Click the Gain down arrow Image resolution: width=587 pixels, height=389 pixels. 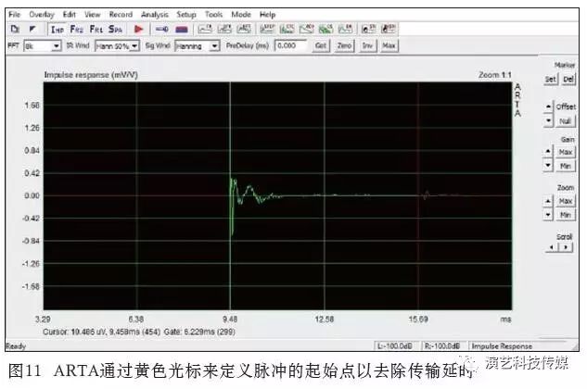(548, 165)
